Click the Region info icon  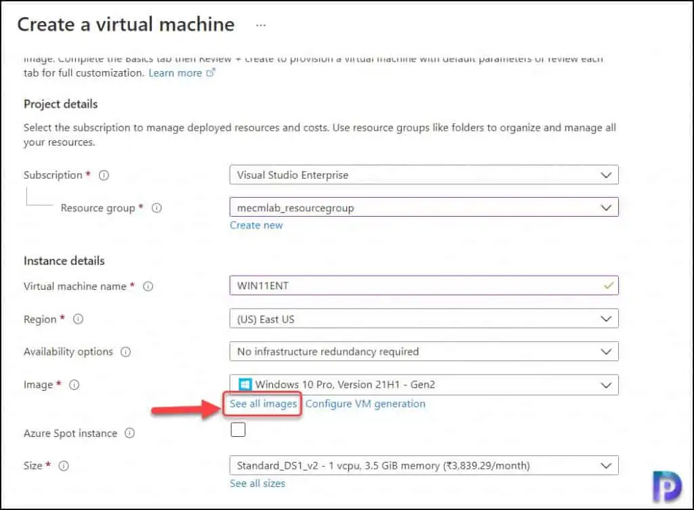pyautogui.click(x=78, y=319)
